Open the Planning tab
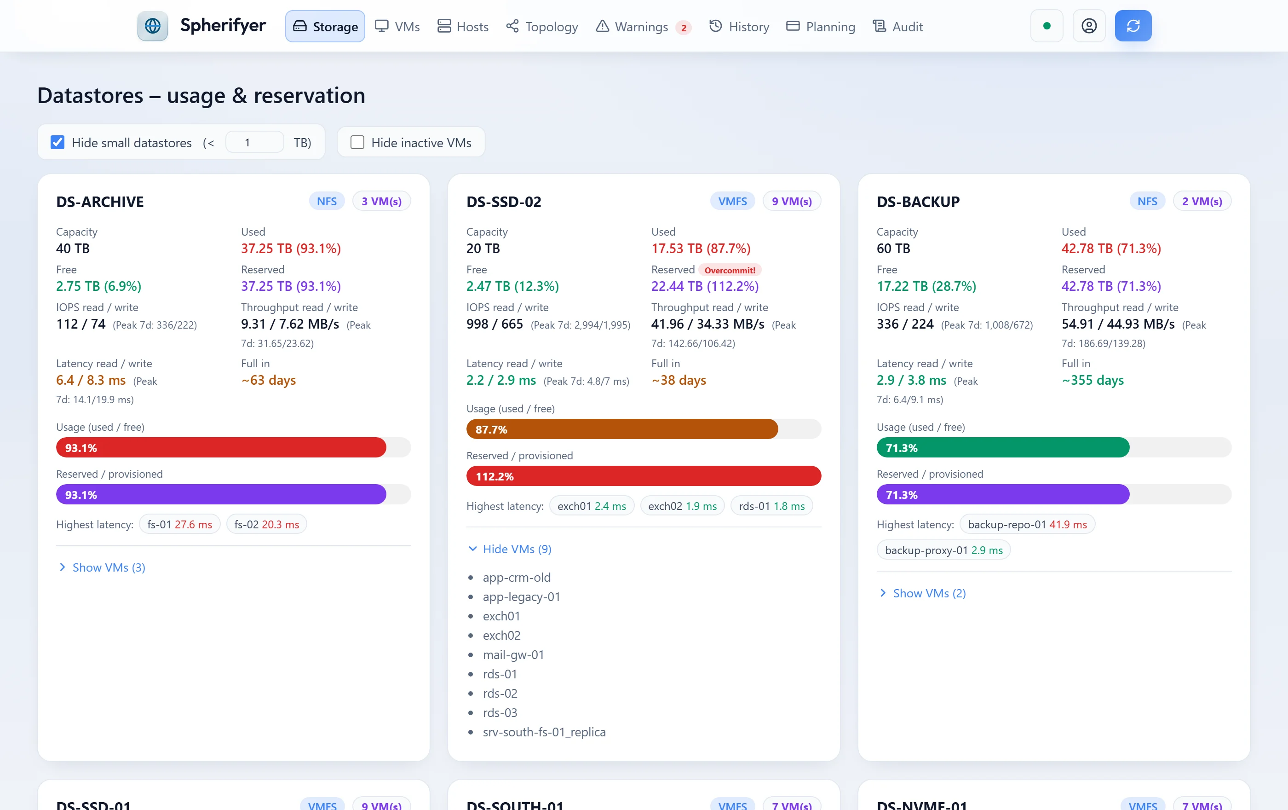 (821, 26)
